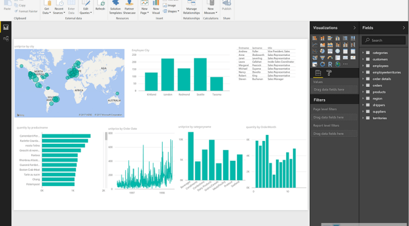Expand the employees table in Fields
409x226 pixels.
coord(363,66)
